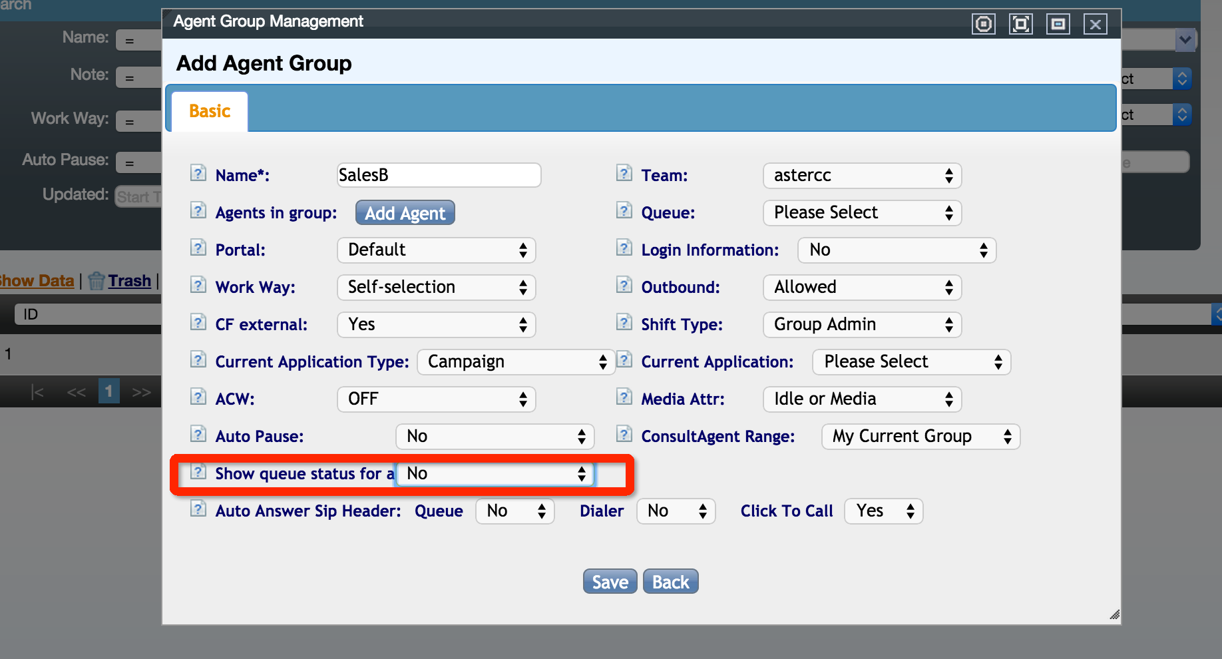Click help icon beside Outbound label
The image size is (1222, 659).
coord(624,286)
